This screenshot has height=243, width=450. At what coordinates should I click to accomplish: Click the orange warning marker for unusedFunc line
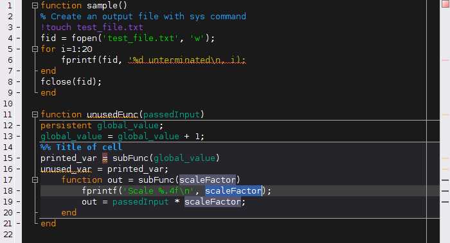click(446, 115)
